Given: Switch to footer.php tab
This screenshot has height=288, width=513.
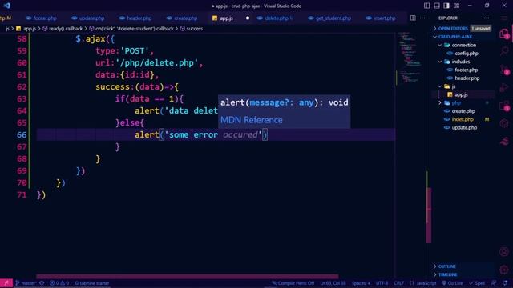Looking at the screenshot, I should coord(41,18).
